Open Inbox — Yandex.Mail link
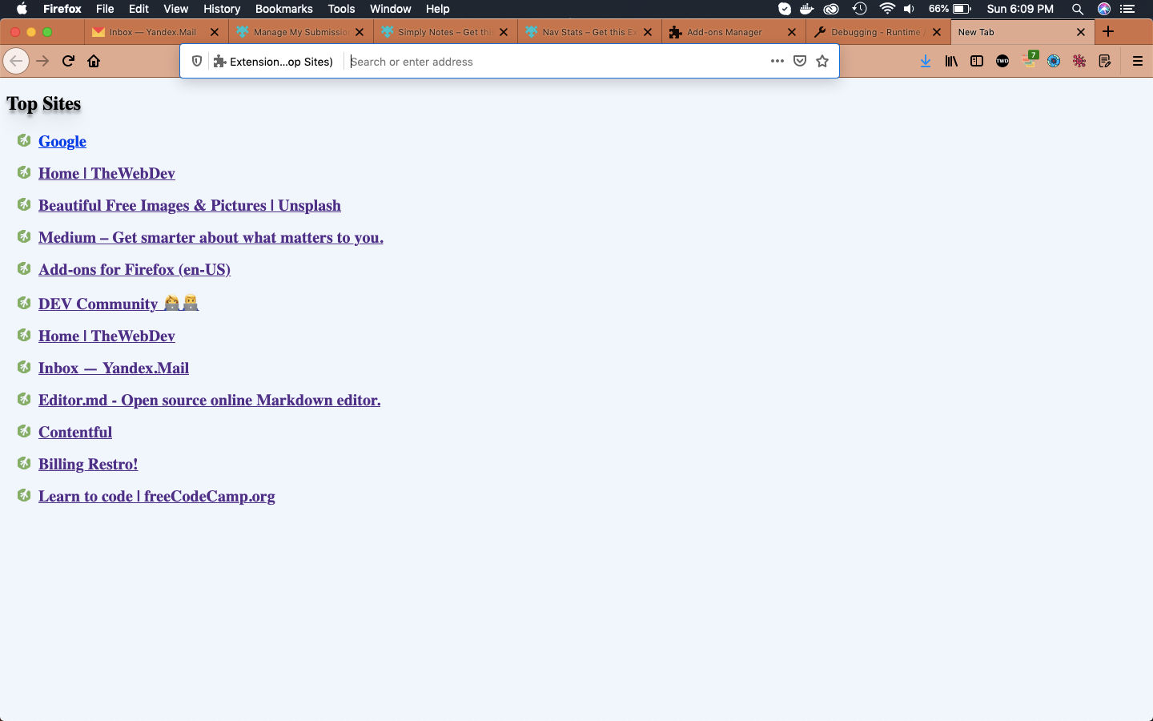 (x=114, y=368)
